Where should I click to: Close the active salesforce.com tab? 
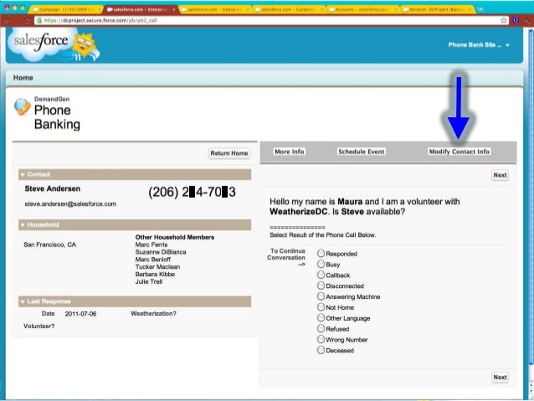[x=174, y=9]
